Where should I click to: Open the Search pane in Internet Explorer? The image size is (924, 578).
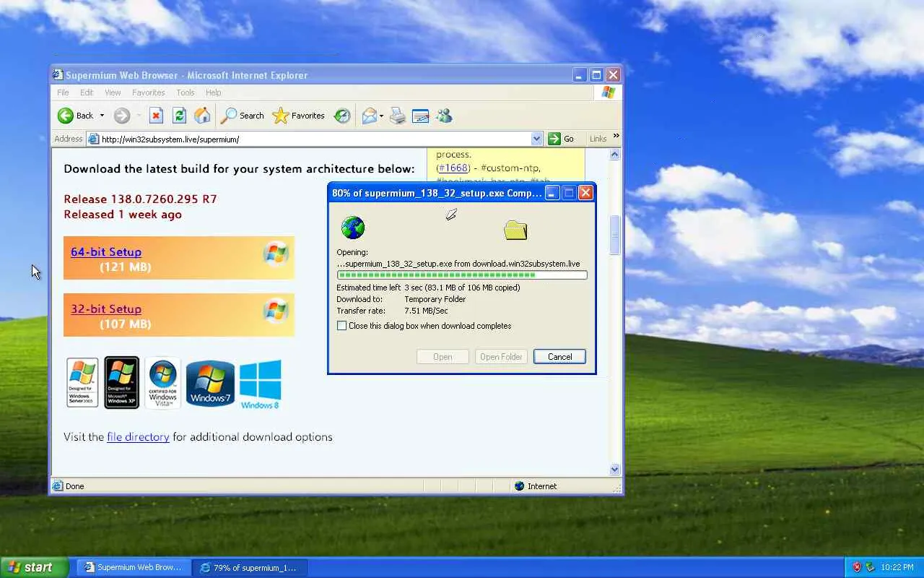pos(243,116)
